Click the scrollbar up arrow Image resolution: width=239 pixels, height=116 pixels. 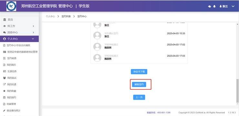(x=237, y=24)
